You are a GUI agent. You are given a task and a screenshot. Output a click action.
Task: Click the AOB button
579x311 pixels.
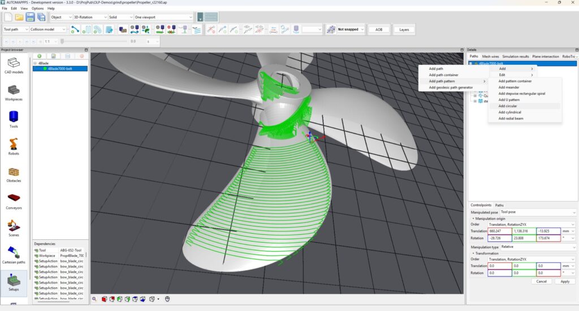379,29
